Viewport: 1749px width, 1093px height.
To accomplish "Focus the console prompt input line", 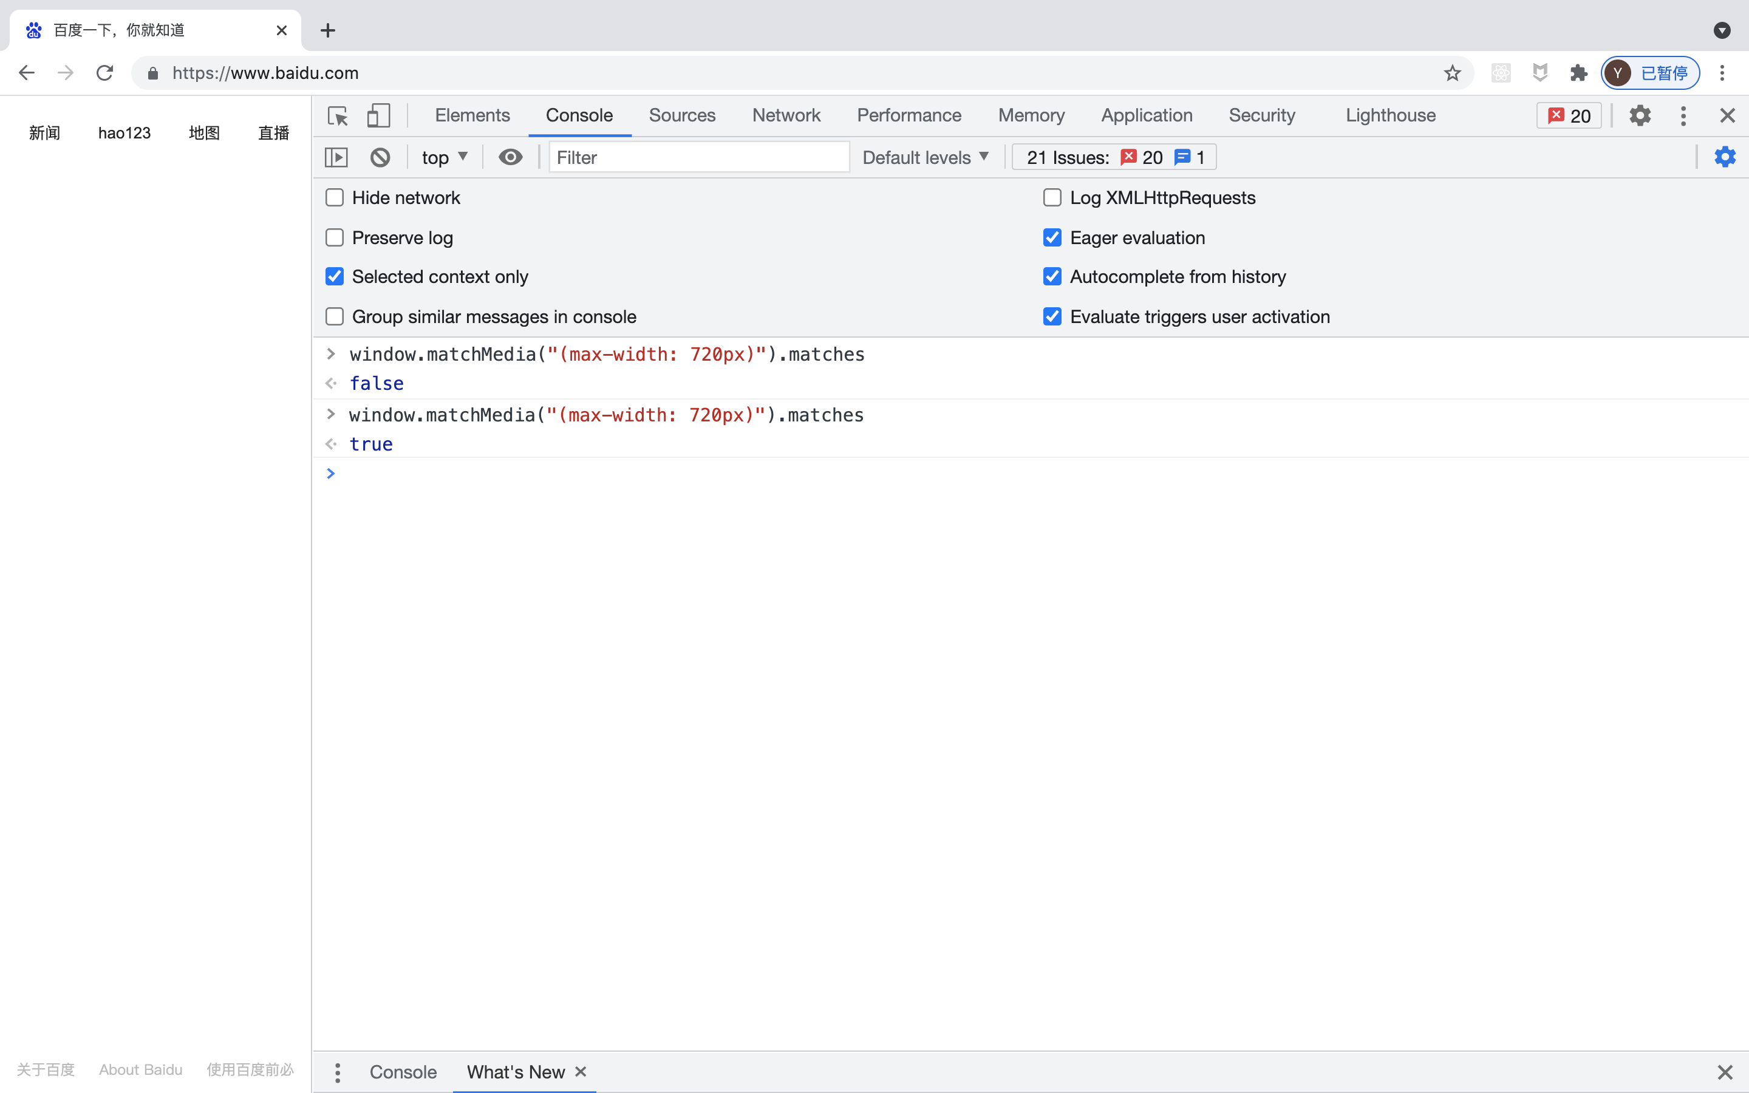I will tap(1041, 474).
